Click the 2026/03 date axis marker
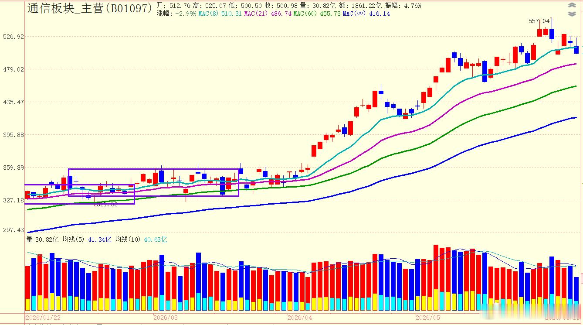This screenshot has height=325, width=583. click(x=166, y=317)
